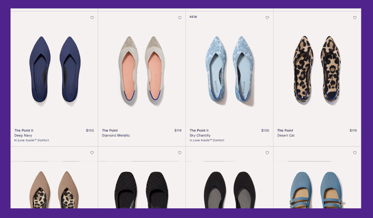This screenshot has width=373, height=218.
Task: View the tan pointed flats with leopard insole
Action: tap(54, 189)
